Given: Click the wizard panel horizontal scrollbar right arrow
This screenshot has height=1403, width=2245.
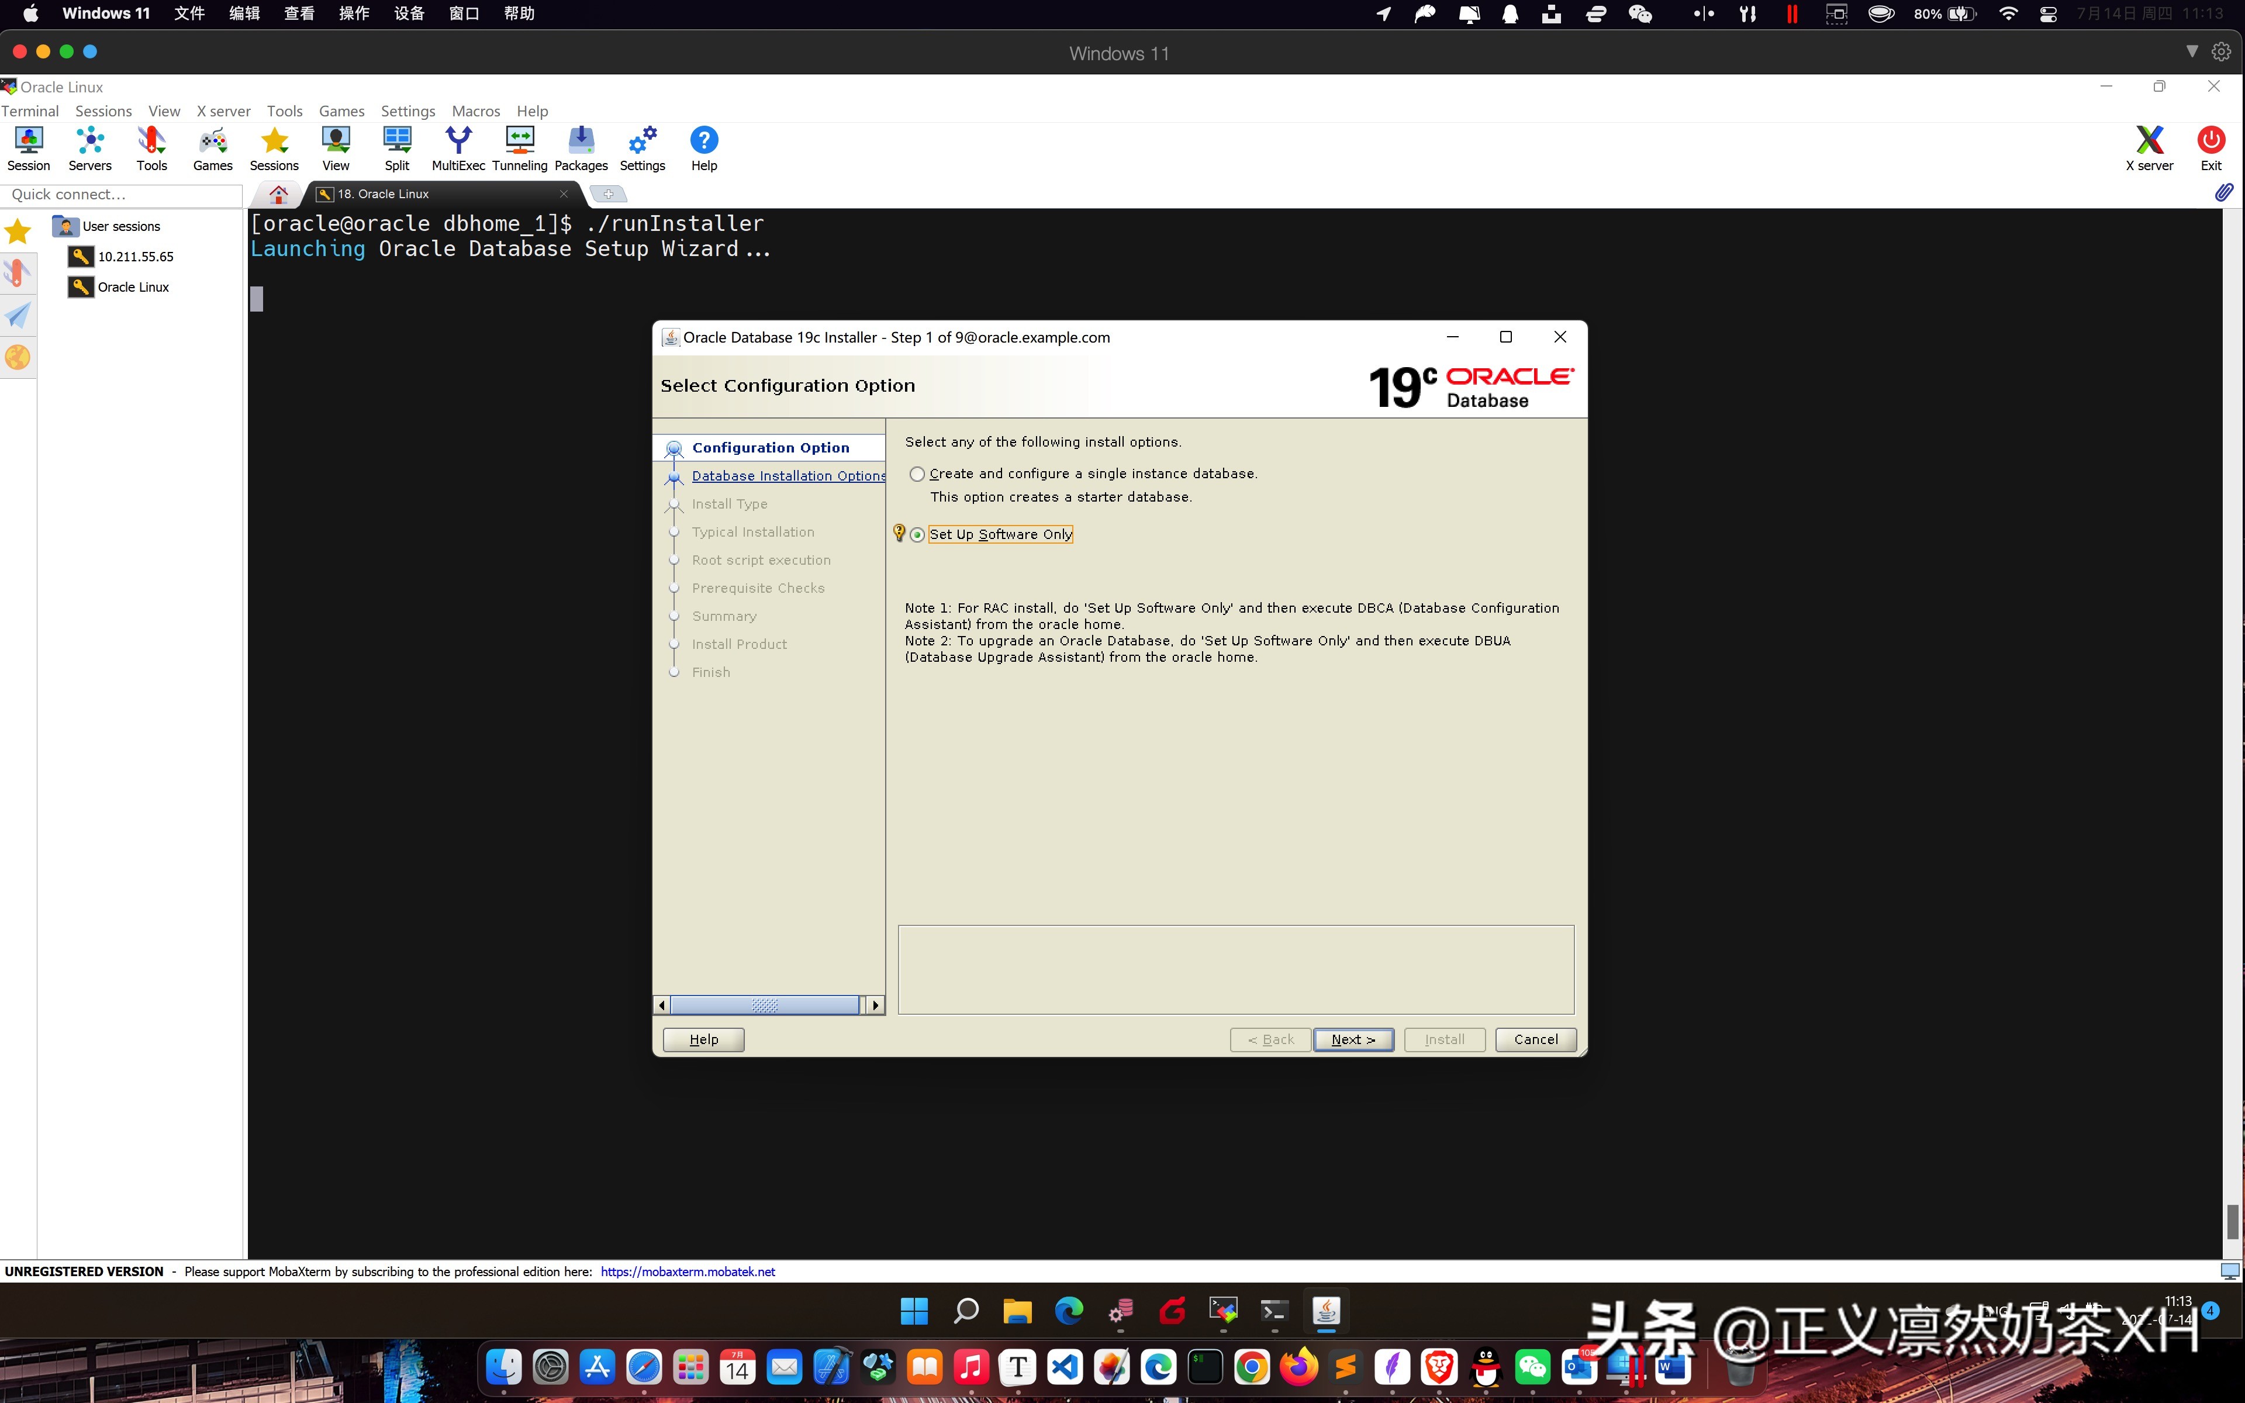Looking at the screenshot, I should [x=875, y=1004].
